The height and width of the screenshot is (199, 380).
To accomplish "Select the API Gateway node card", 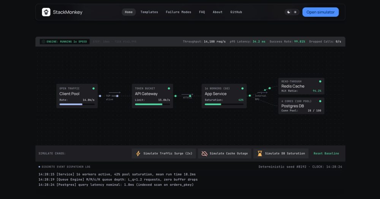I will (x=152, y=96).
